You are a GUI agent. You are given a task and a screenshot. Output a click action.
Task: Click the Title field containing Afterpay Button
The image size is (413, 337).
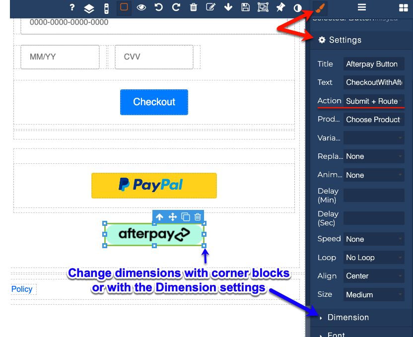point(374,64)
